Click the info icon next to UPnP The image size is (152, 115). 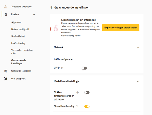click(62, 68)
